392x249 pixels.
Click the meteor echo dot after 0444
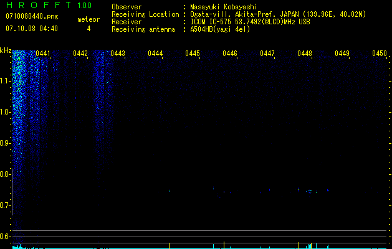170,191
